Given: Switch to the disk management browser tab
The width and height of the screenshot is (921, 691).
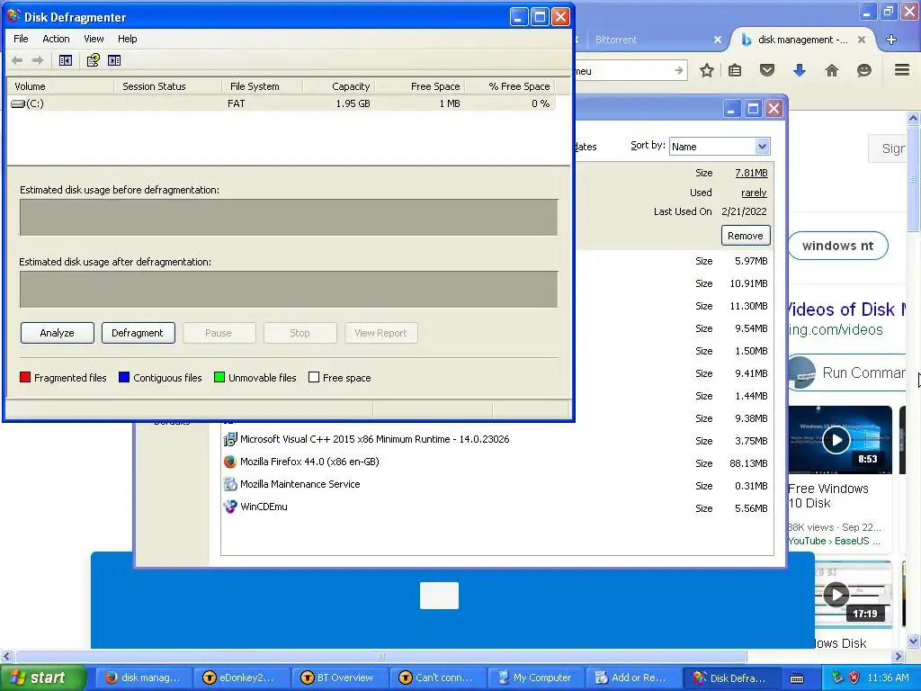Looking at the screenshot, I should tap(802, 40).
